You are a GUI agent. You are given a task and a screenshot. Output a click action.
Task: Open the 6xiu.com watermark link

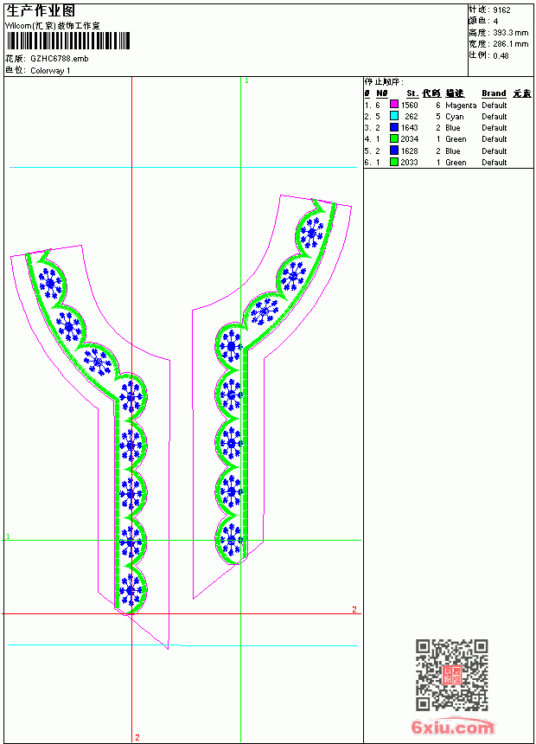pos(452,727)
